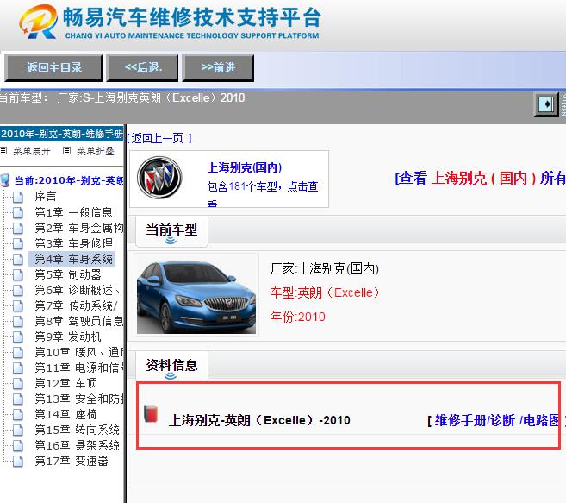Select highlighted 第4章 车身系统
The image size is (566, 503).
[x=73, y=259]
